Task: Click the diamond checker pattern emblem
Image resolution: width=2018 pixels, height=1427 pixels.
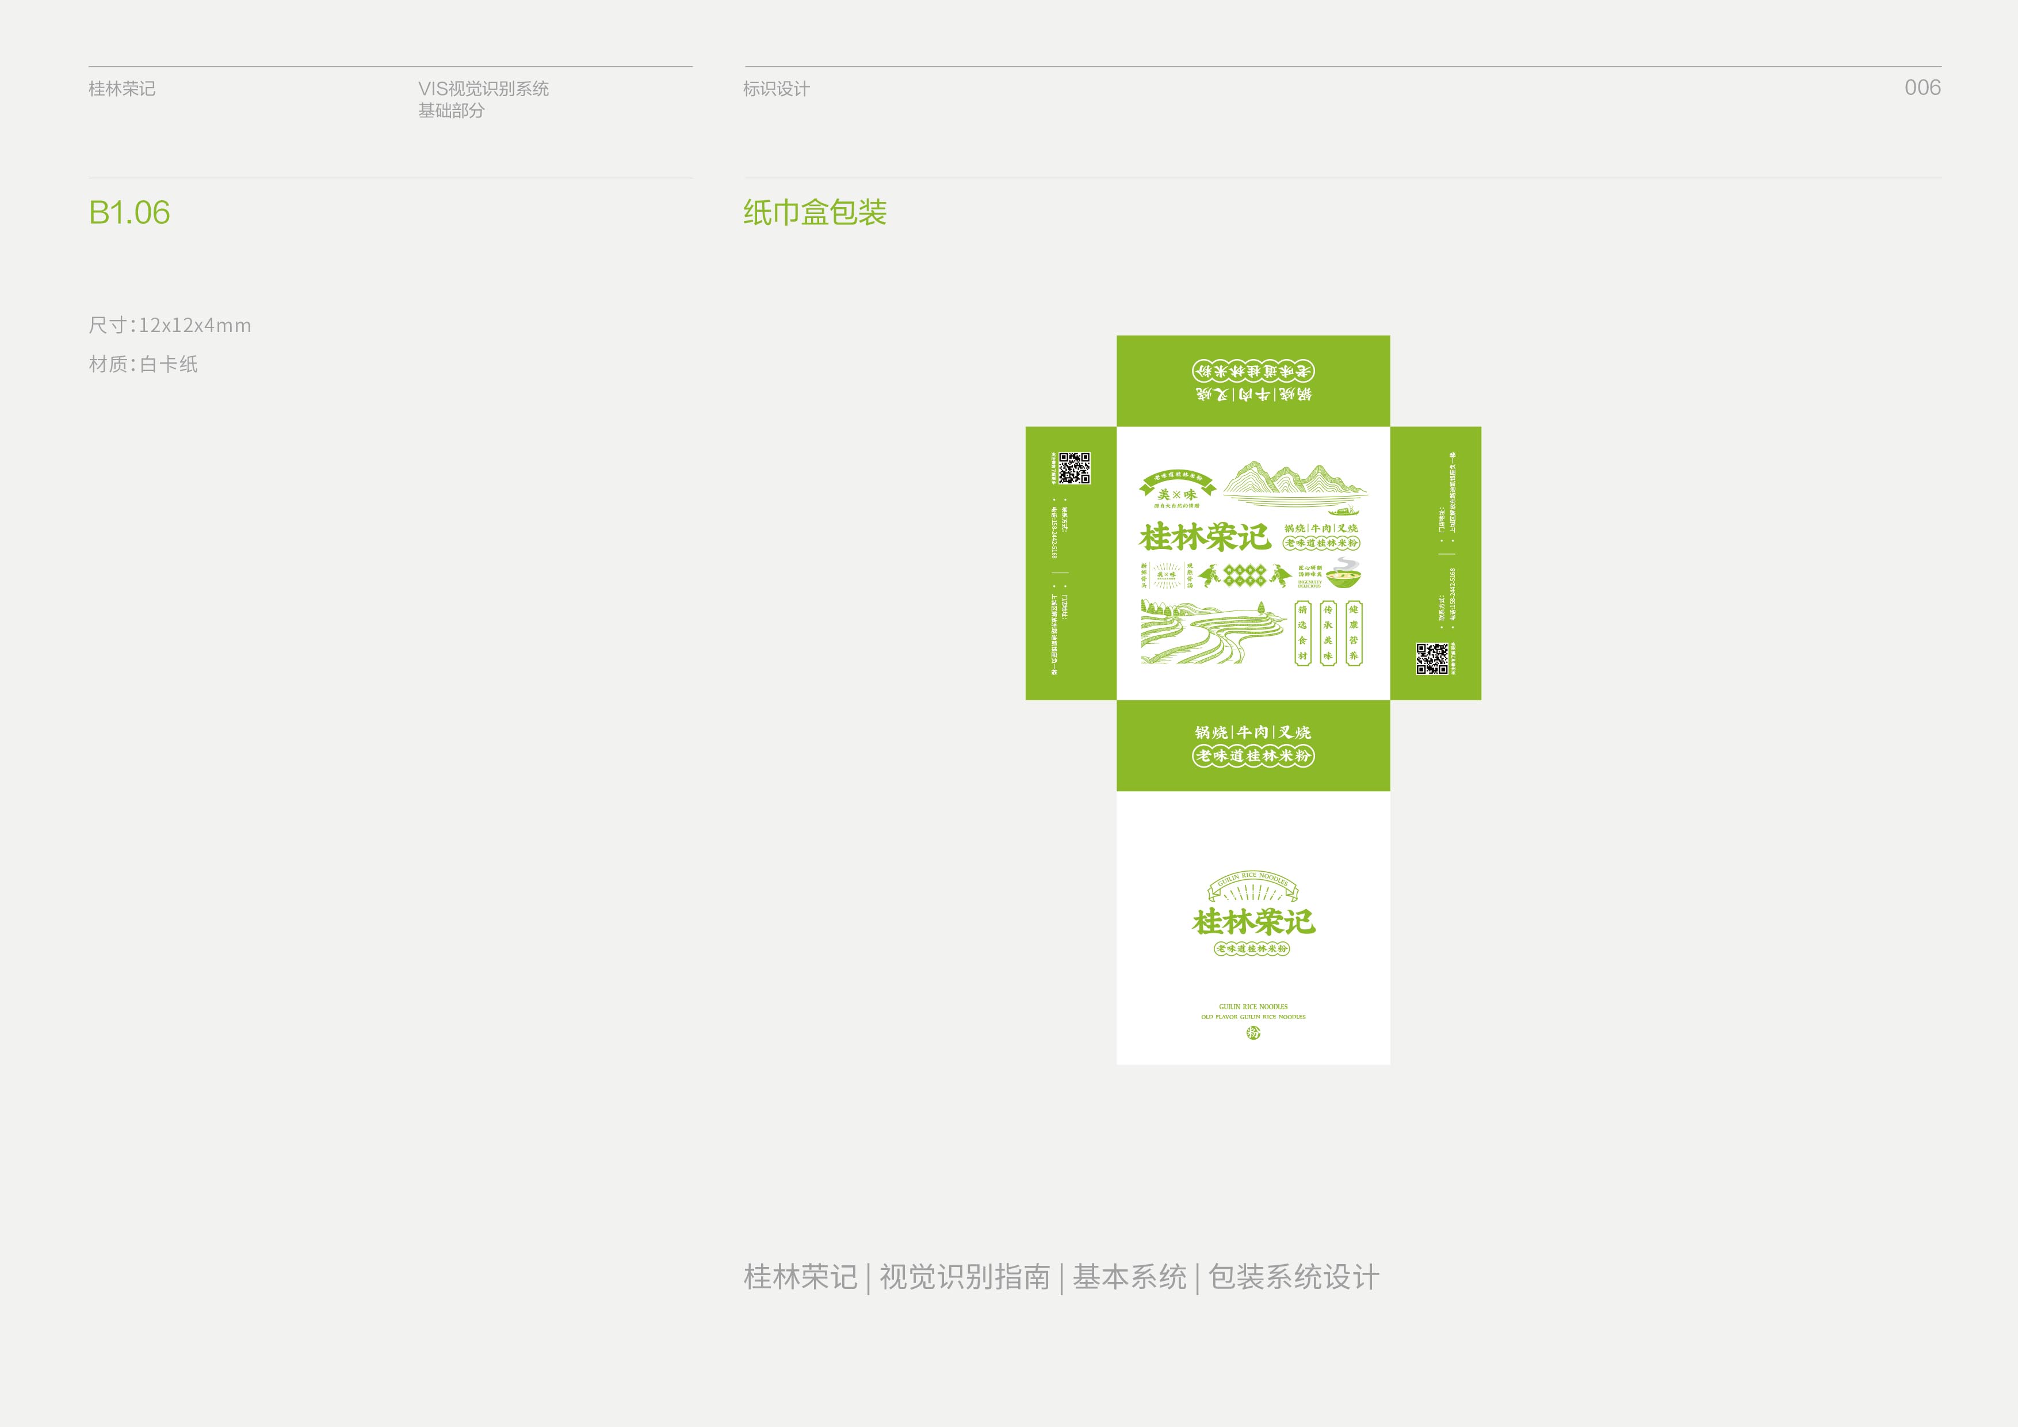Action: [x=1244, y=575]
